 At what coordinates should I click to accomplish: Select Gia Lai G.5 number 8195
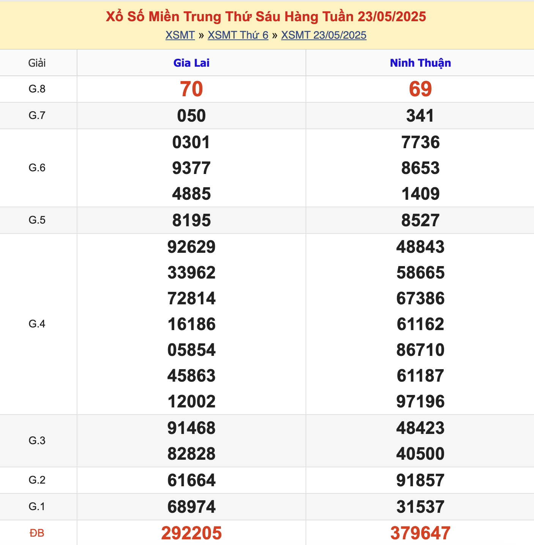click(x=191, y=220)
